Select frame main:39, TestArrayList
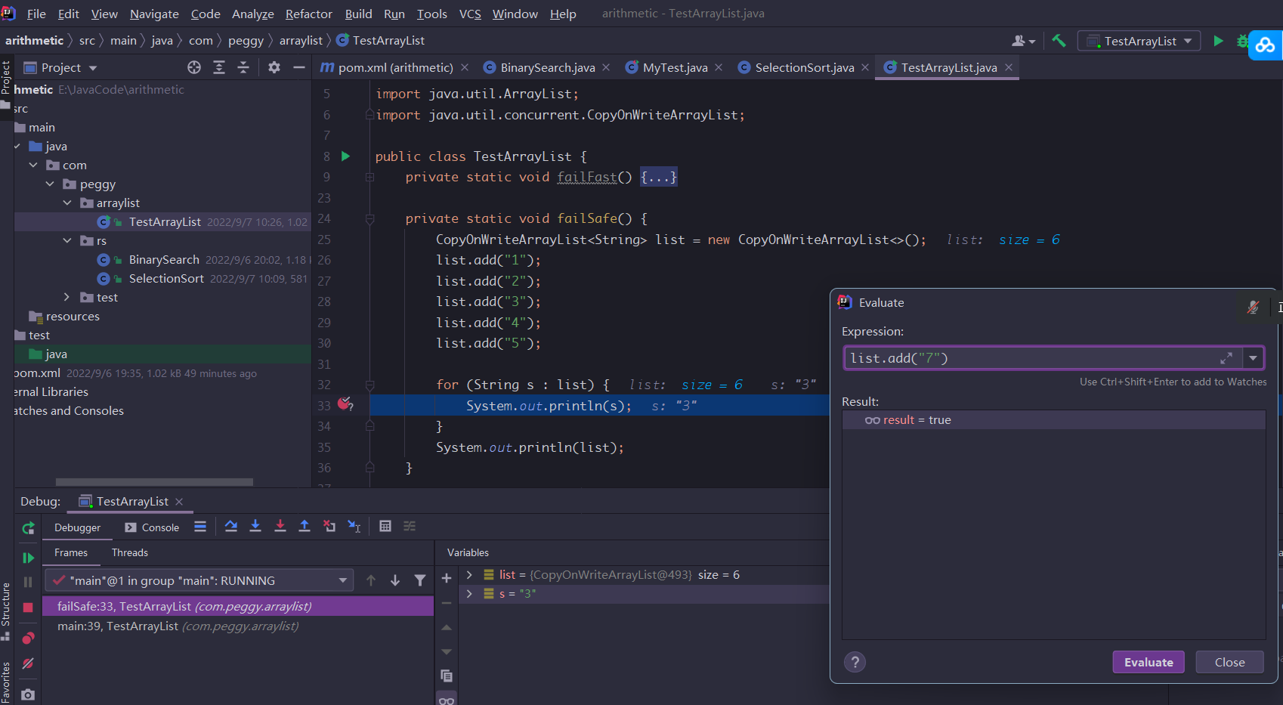The height and width of the screenshot is (705, 1283). tap(237, 626)
